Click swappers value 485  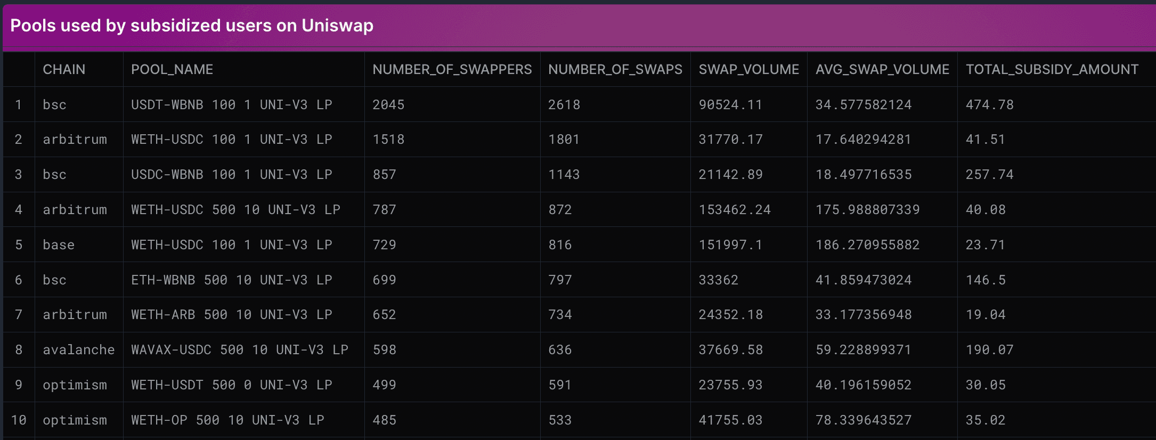(x=384, y=420)
